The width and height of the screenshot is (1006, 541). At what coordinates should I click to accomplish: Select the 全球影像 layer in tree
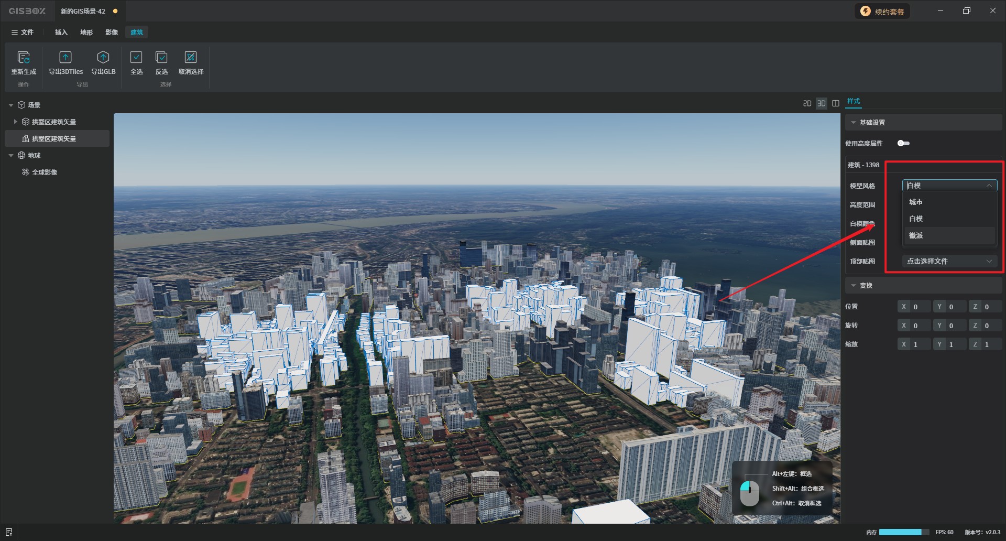click(45, 172)
